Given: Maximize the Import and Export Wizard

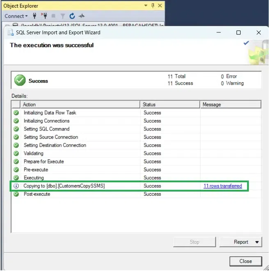Looking at the screenshot, I should 238,32.
